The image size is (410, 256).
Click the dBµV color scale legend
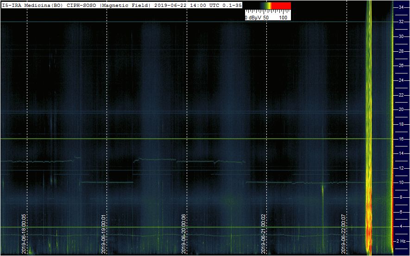(268, 11)
